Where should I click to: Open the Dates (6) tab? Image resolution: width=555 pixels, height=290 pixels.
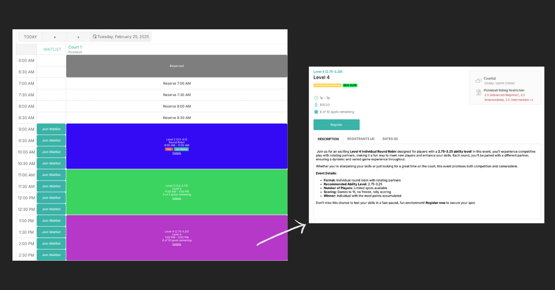(390, 139)
